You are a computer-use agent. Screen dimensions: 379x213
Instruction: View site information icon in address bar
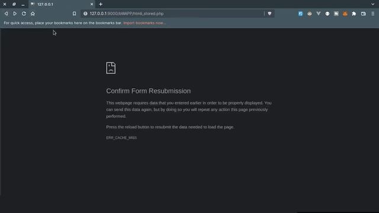pos(85,14)
